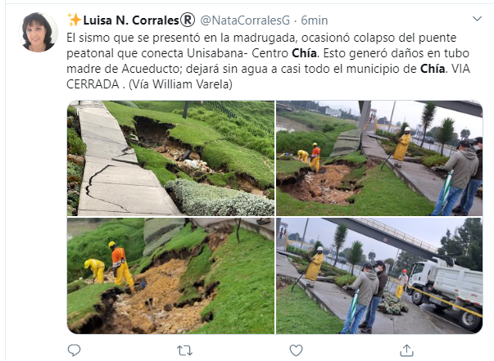Expand the tweet options chevron menu
The image size is (494, 361).
(477, 19)
